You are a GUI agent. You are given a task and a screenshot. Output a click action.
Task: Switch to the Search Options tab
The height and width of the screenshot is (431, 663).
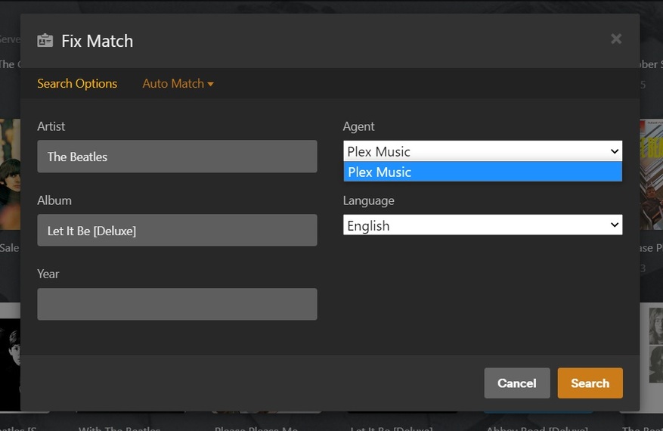(77, 84)
